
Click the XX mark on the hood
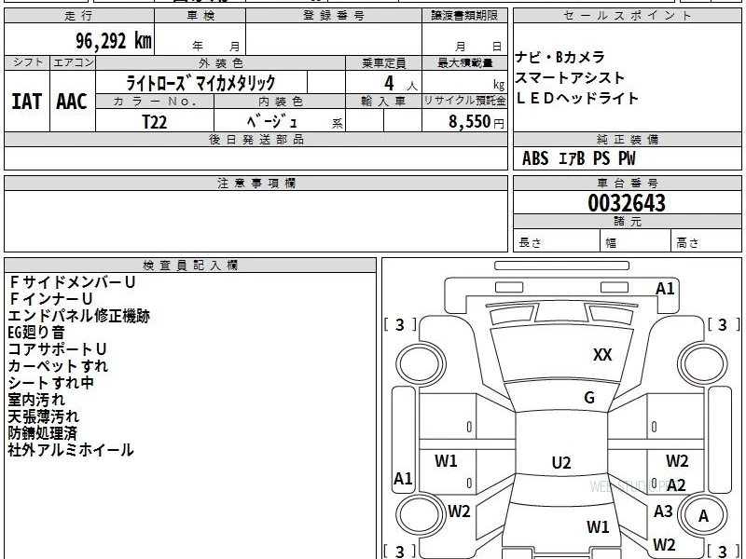coord(602,355)
